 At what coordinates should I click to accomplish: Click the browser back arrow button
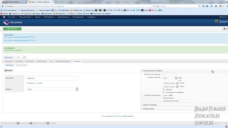2,6
